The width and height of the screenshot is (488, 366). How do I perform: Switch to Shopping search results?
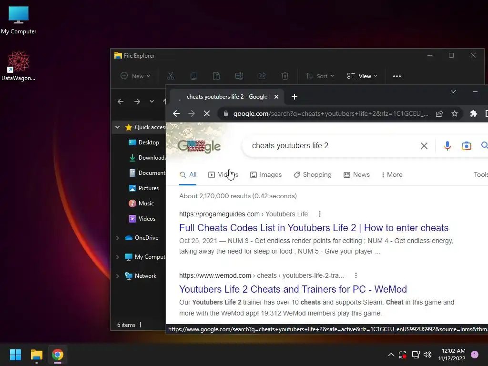point(313,174)
